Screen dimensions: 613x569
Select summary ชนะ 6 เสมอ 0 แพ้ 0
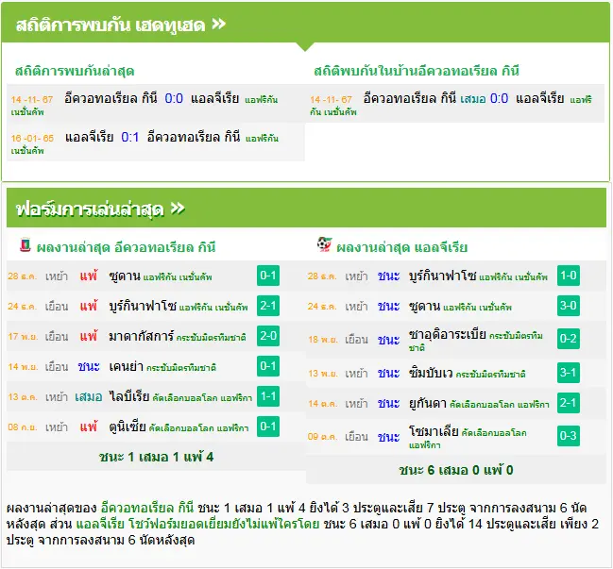pos(456,470)
